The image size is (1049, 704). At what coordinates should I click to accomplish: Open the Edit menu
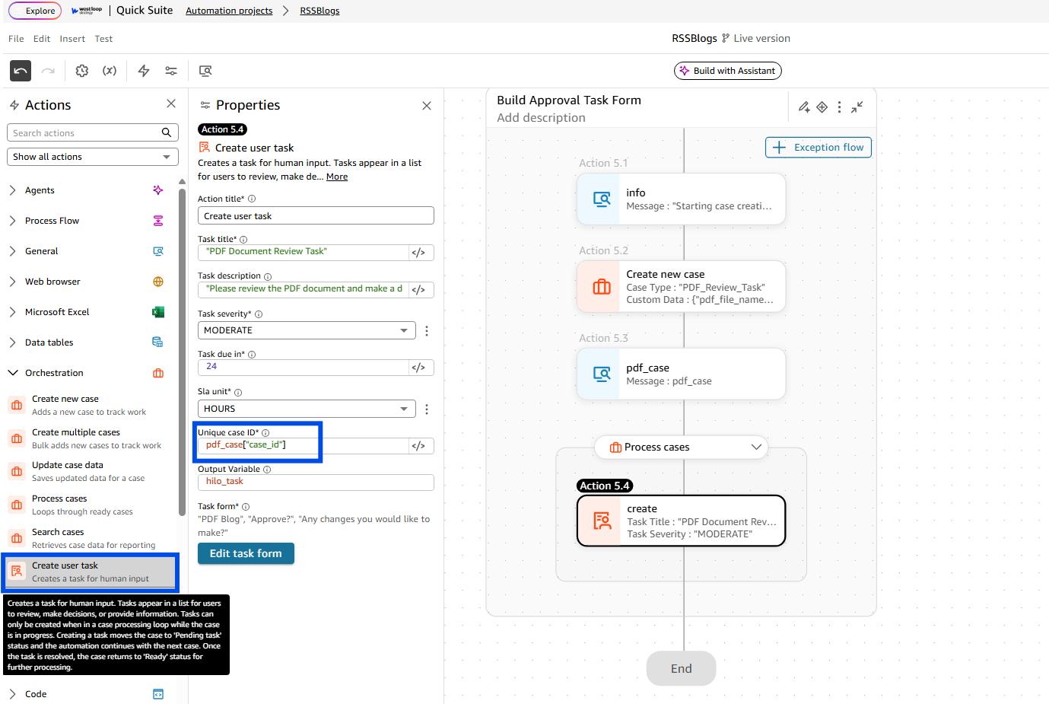point(42,39)
